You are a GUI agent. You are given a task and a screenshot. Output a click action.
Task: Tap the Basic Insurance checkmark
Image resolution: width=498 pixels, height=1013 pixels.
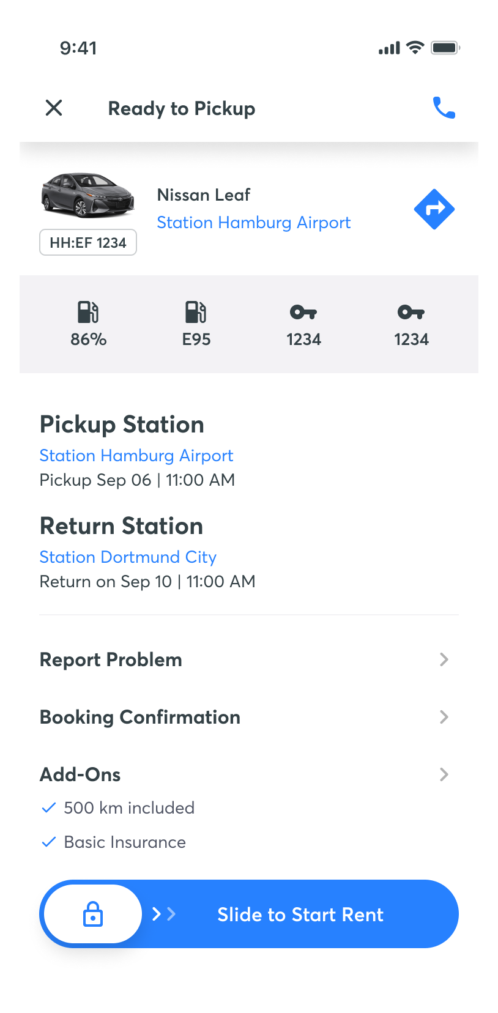coord(48,842)
